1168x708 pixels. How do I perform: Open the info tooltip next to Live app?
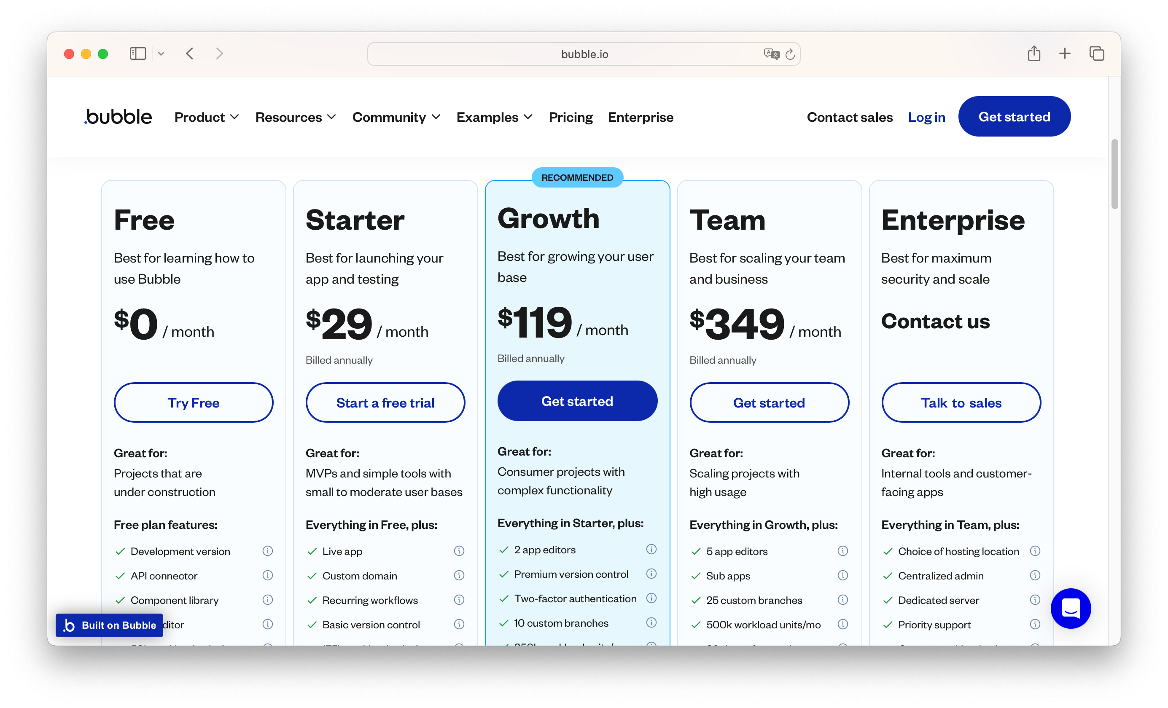(459, 551)
